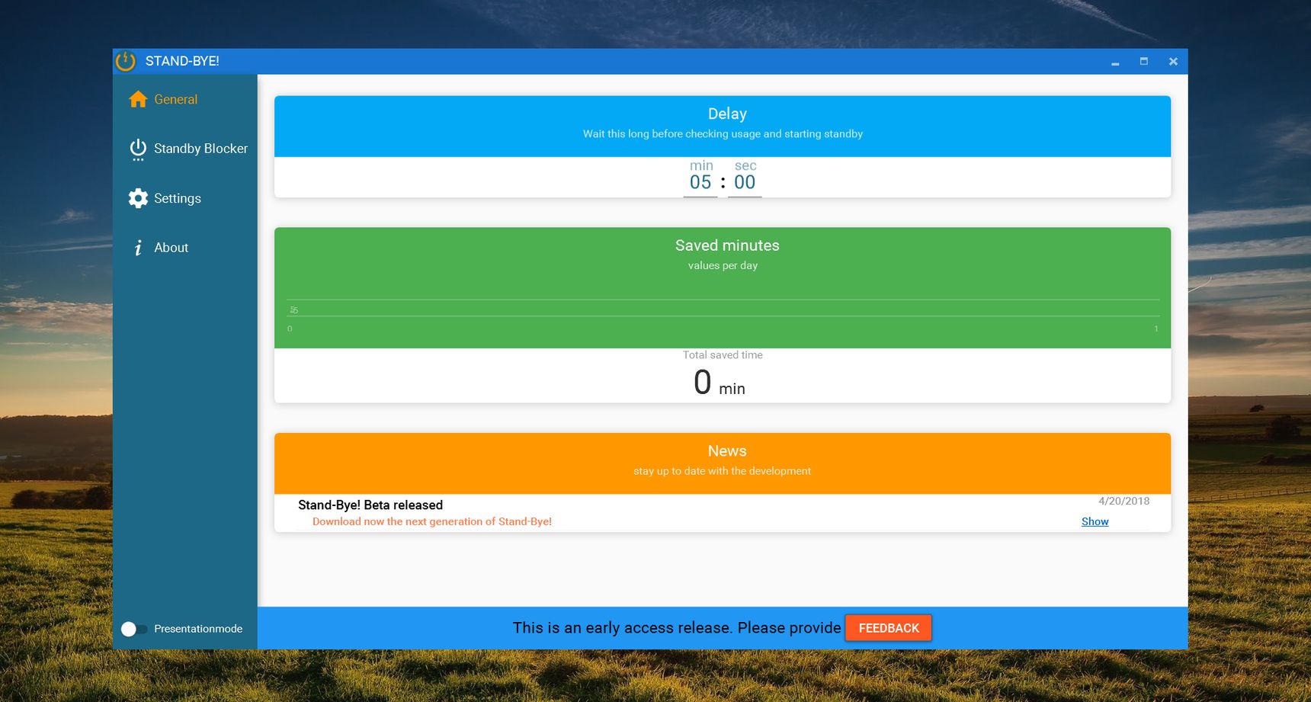1311x702 pixels.
Task: Click the info icon beside About
Action: point(138,248)
